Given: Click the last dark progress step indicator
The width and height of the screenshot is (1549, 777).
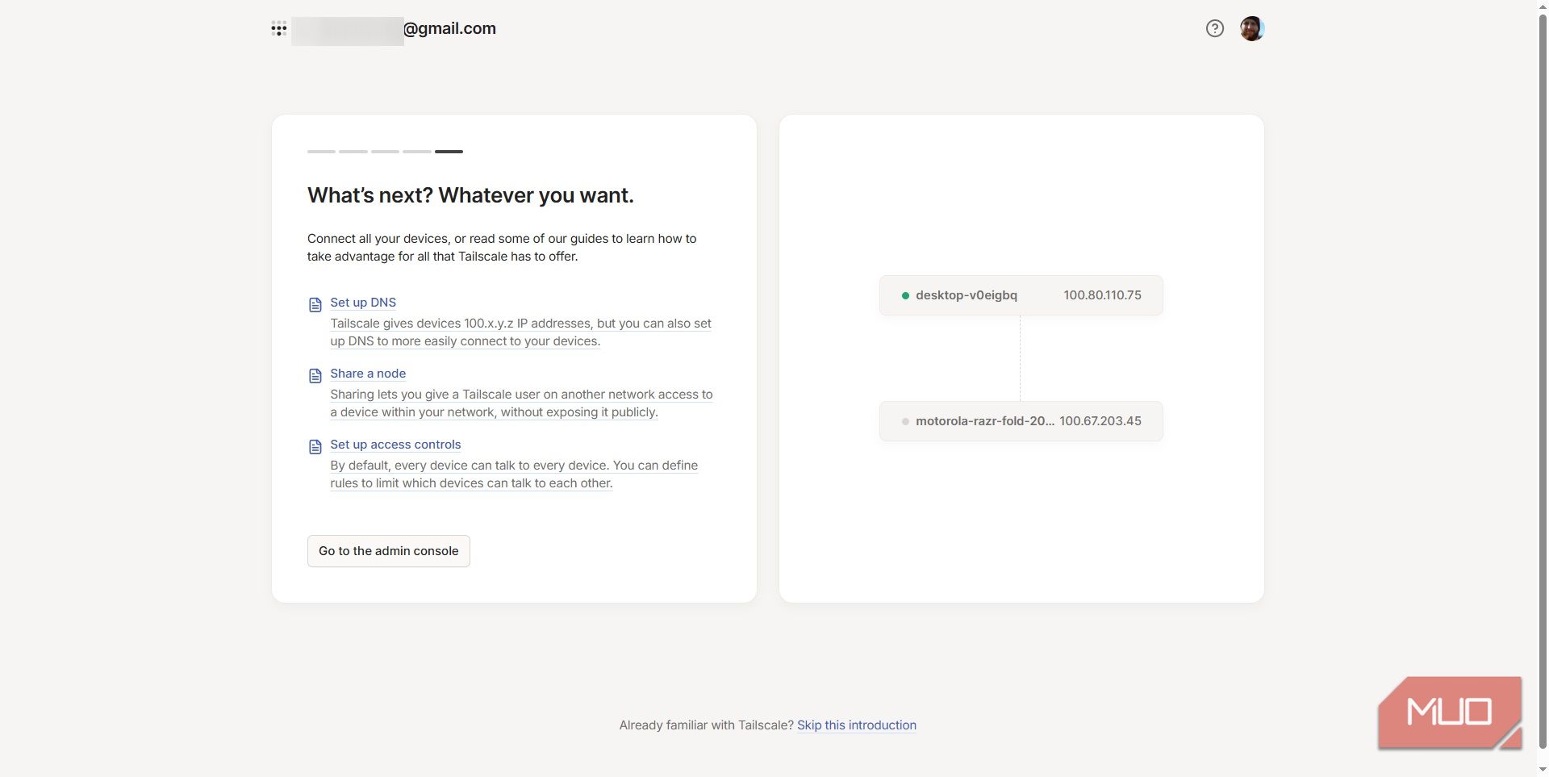Looking at the screenshot, I should [x=449, y=151].
